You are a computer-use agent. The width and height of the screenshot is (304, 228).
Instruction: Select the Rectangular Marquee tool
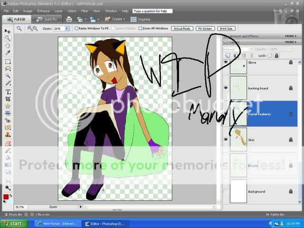pyautogui.click(x=8, y=61)
